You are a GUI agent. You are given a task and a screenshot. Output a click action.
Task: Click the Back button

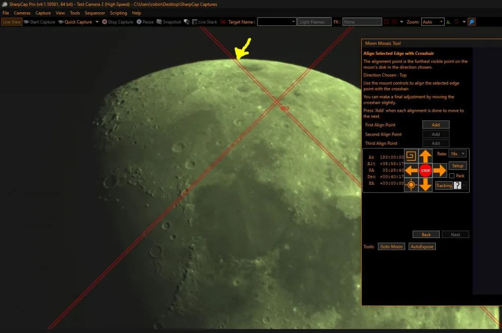tap(426, 235)
